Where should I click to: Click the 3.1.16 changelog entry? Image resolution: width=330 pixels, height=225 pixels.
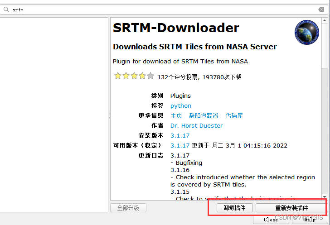[180, 170]
